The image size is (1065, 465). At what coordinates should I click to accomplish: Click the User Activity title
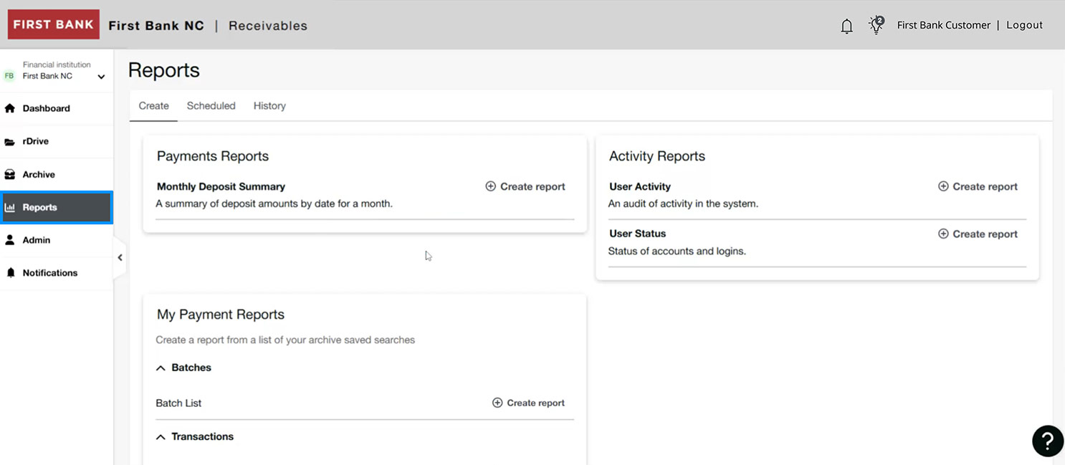(x=640, y=186)
